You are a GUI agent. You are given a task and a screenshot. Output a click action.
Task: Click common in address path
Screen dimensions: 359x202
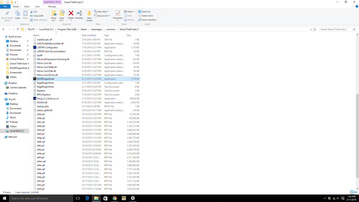(x=111, y=29)
